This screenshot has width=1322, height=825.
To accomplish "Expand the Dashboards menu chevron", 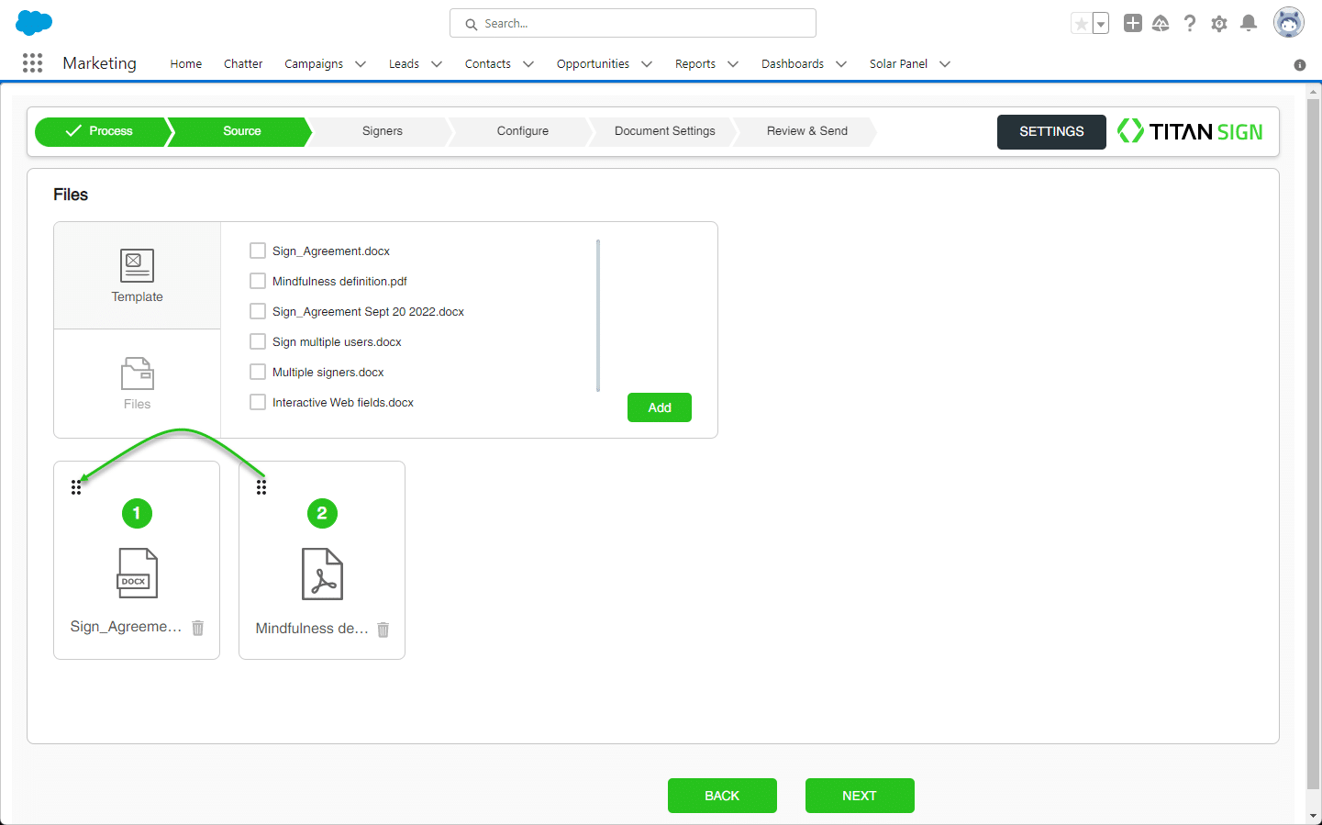I will 841,64.
